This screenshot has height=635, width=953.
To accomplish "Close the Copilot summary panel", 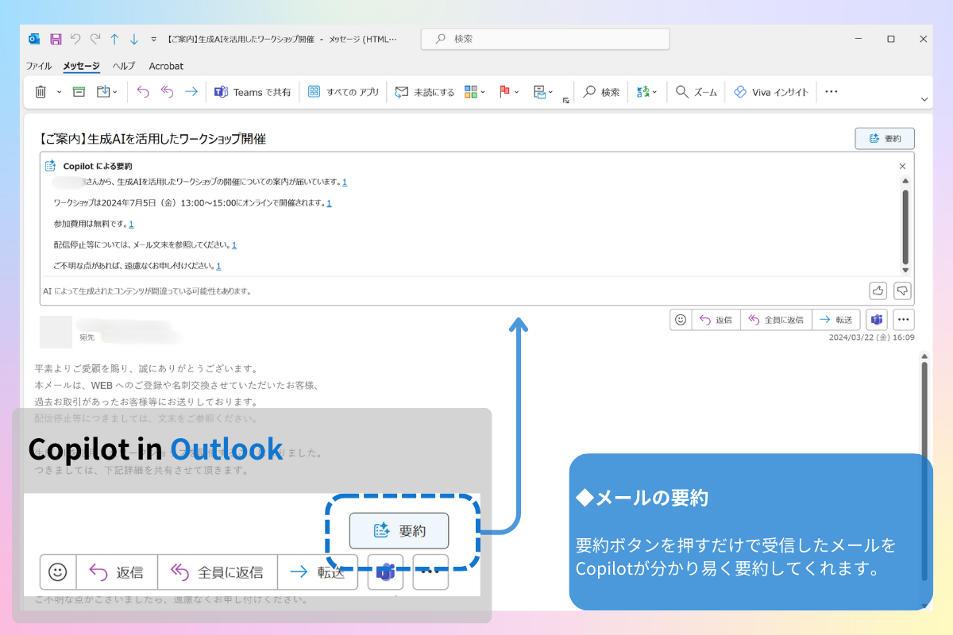I will [902, 166].
